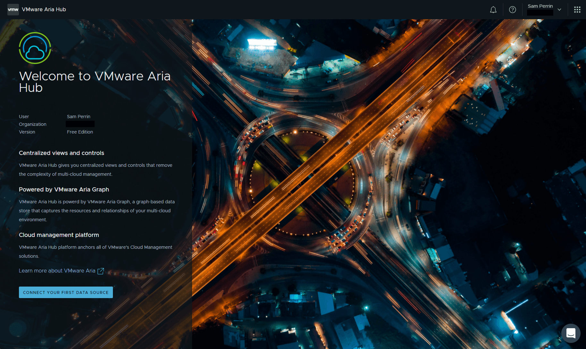The width and height of the screenshot is (586, 349).
Task: Click the chevron next to Sam Perrin
Action: click(559, 9)
